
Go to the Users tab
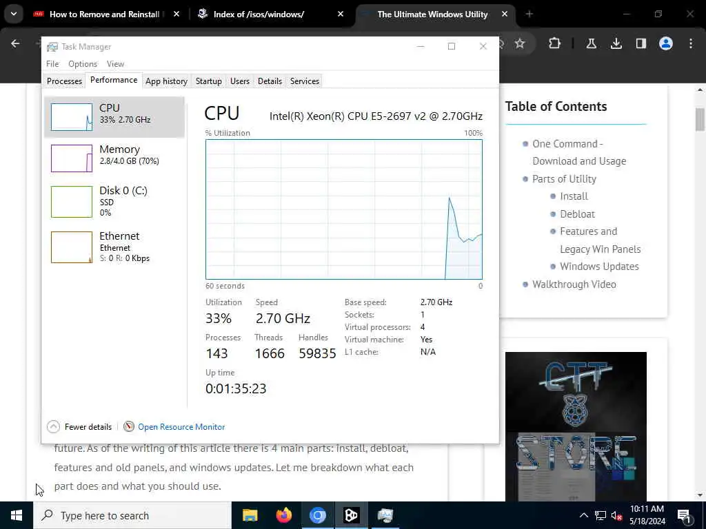pos(239,81)
